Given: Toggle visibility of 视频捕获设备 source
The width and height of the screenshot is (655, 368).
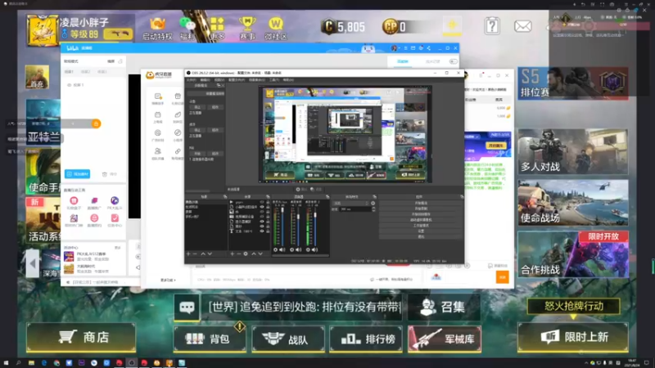Looking at the screenshot, I should (x=262, y=217).
